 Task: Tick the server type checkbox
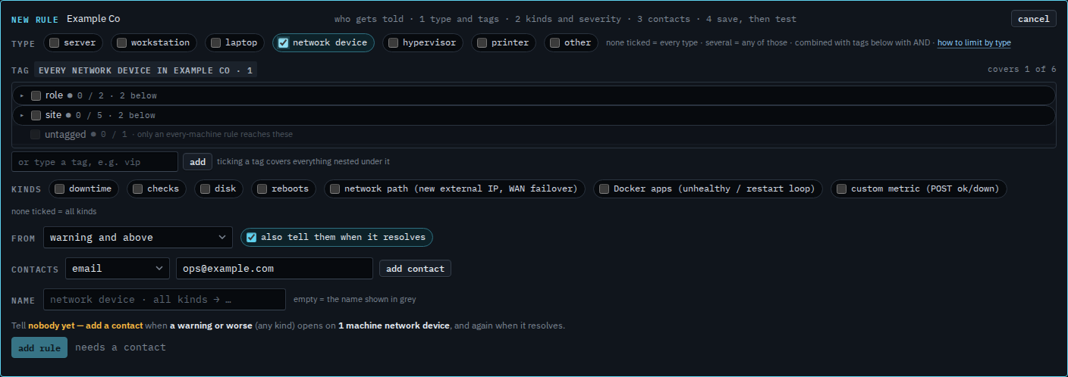pyautogui.click(x=55, y=43)
